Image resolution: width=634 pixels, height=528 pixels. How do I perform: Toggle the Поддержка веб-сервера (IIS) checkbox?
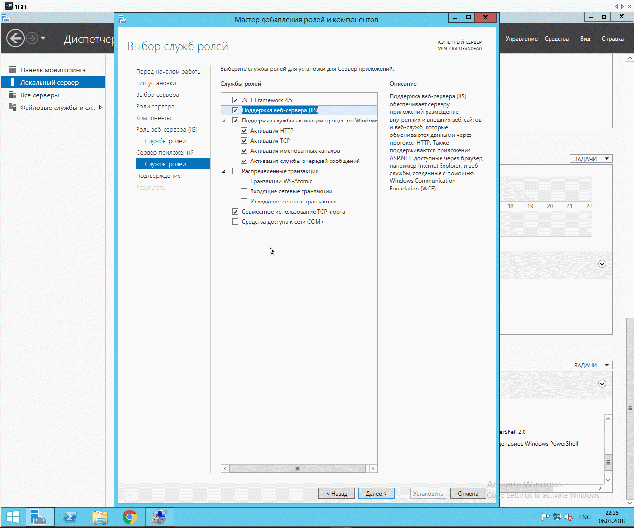point(235,110)
